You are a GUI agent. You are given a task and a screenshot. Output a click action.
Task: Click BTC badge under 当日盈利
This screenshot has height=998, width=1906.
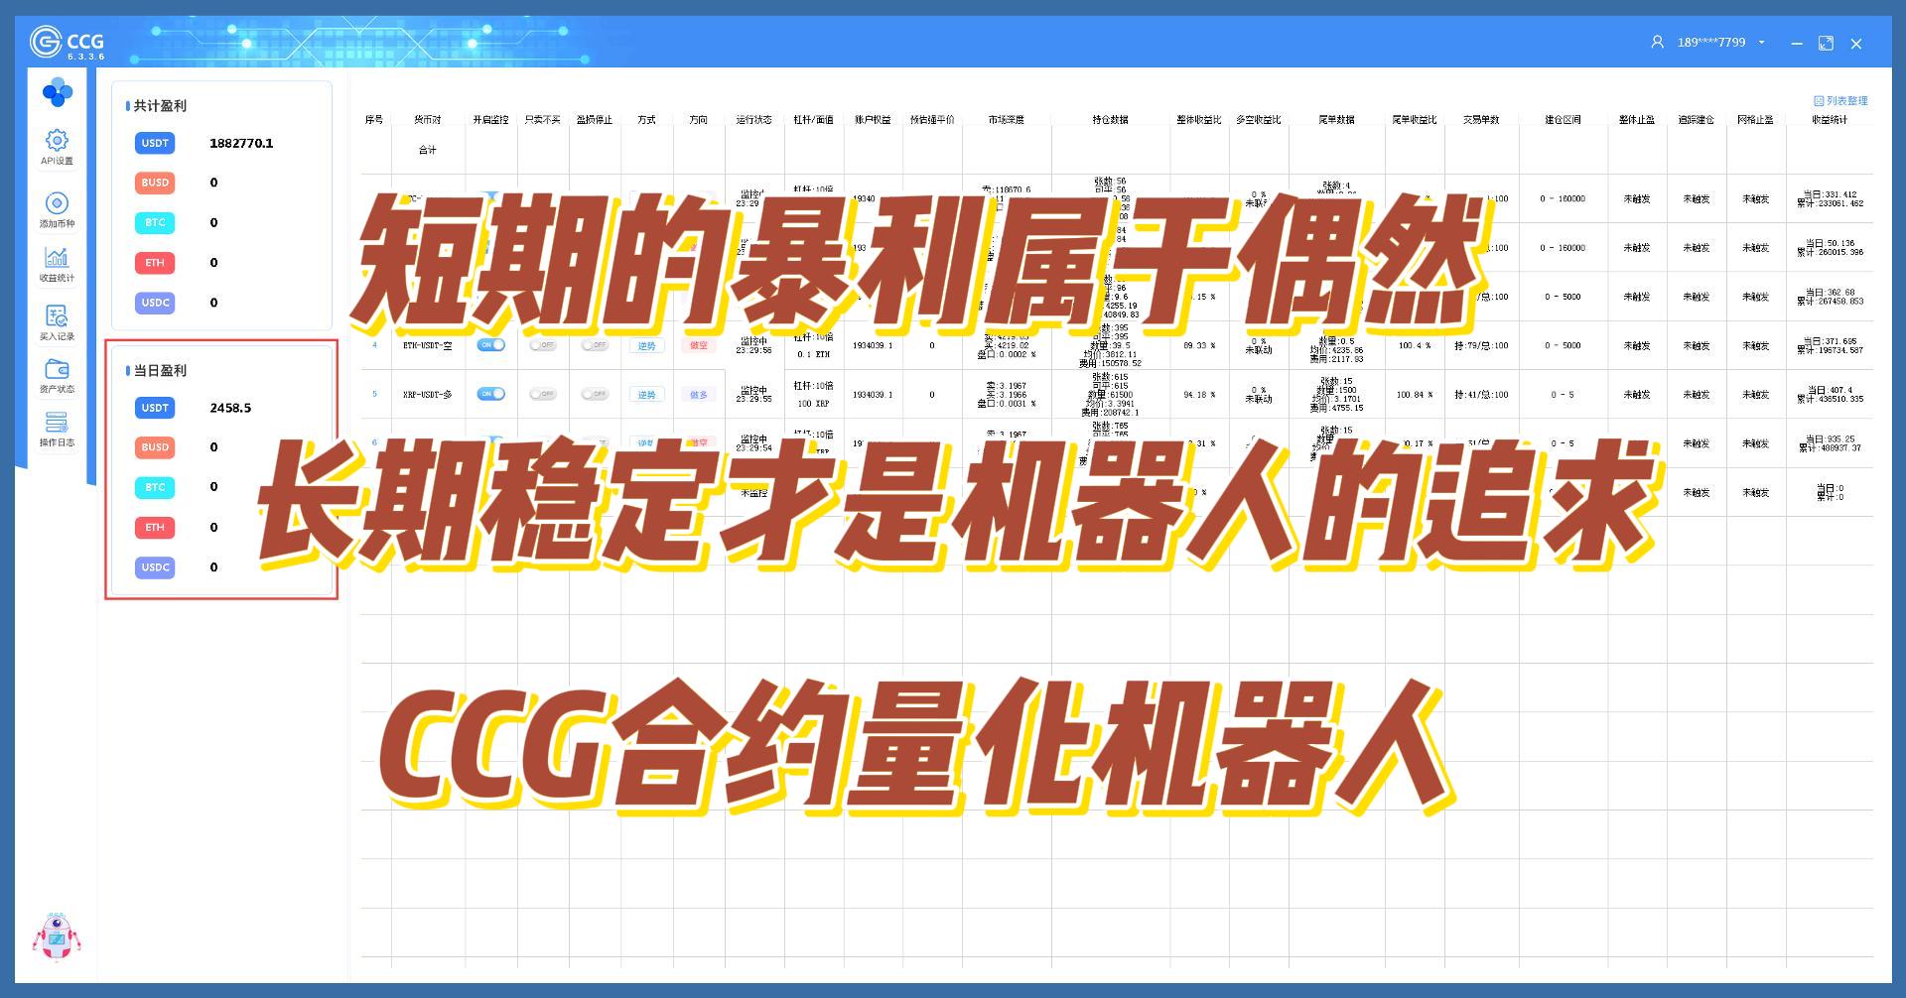(155, 487)
